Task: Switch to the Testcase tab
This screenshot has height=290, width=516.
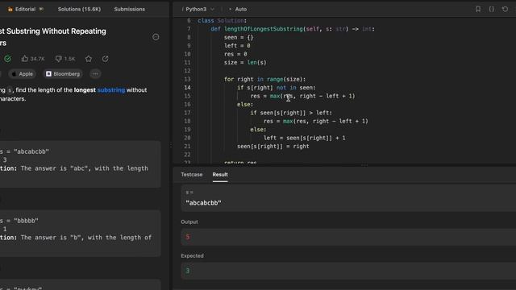Action: click(x=192, y=175)
